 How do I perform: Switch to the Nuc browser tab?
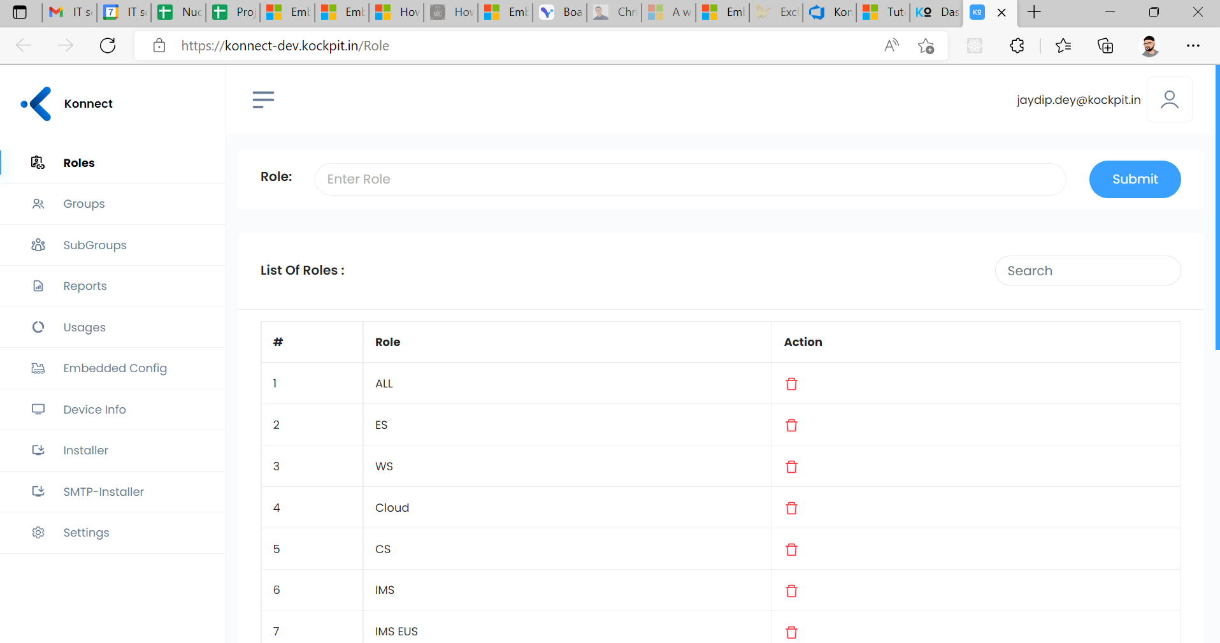(179, 12)
